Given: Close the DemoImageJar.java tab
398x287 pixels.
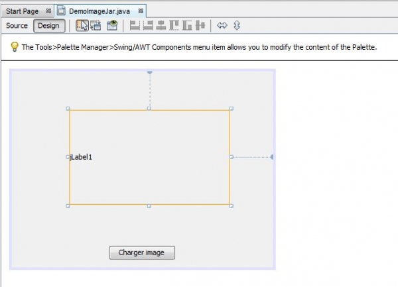Looking at the screenshot, I should (x=141, y=11).
